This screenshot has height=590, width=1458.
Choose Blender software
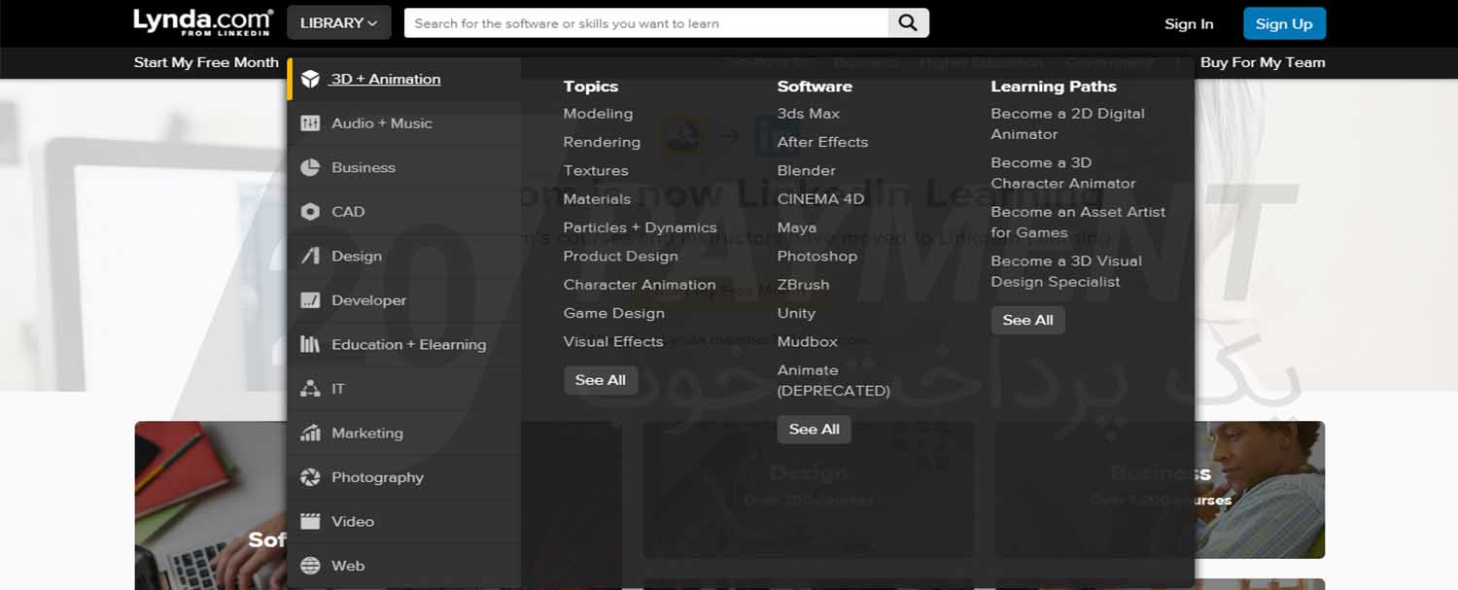[x=807, y=170]
